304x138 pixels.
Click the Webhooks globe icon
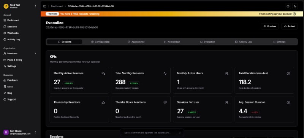click(x=5, y=33)
